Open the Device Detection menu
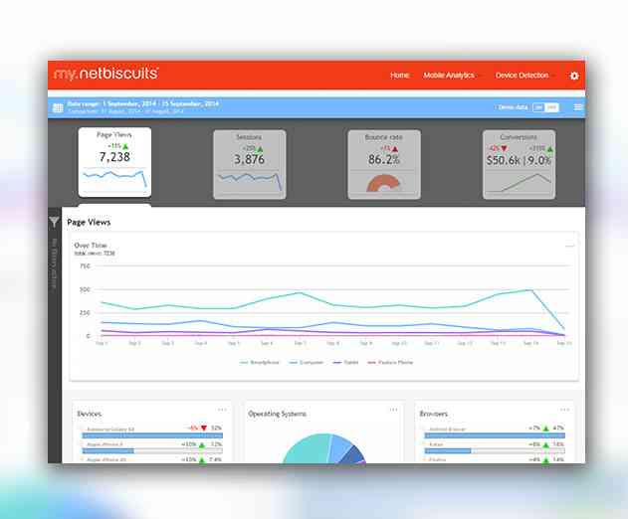Screen dimensions: 628x519 point(522,76)
